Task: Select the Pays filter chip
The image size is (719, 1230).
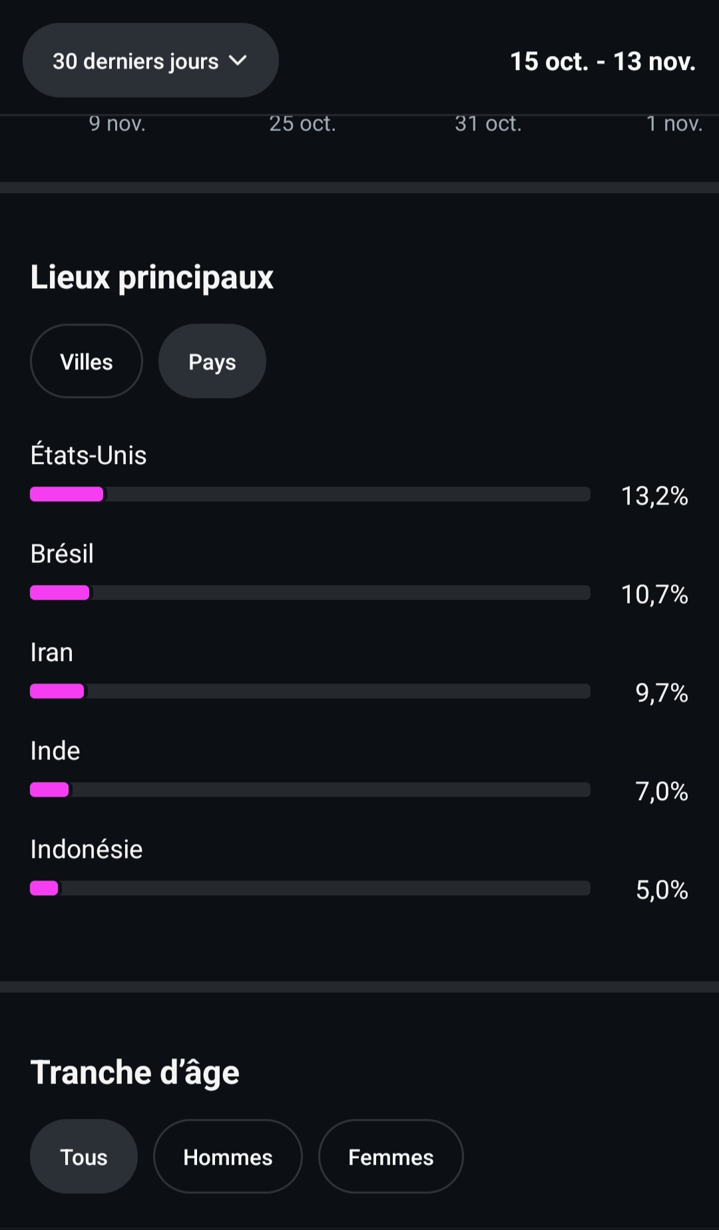Action: click(212, 361)
